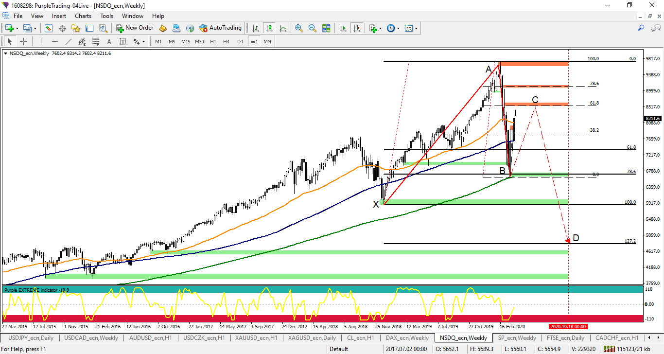
Task: Insert an arrow symbol object
Action: [x=136, y=41]
